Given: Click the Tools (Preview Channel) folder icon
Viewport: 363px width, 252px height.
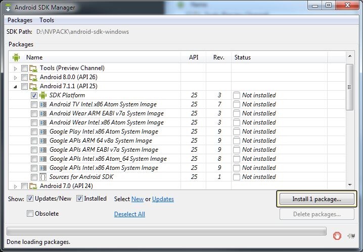Looking at the screenshot, I should tap(33, 68).
